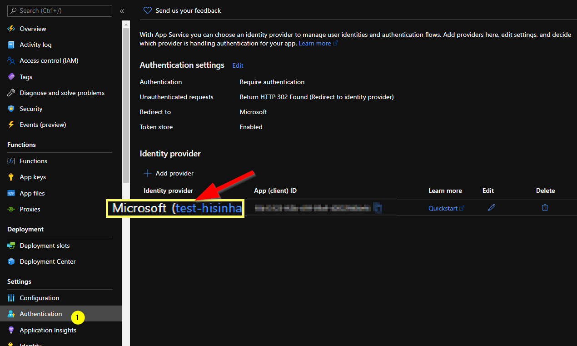577x346 pixels.
Task: Select the Authentication menu item
Action: 61,314
